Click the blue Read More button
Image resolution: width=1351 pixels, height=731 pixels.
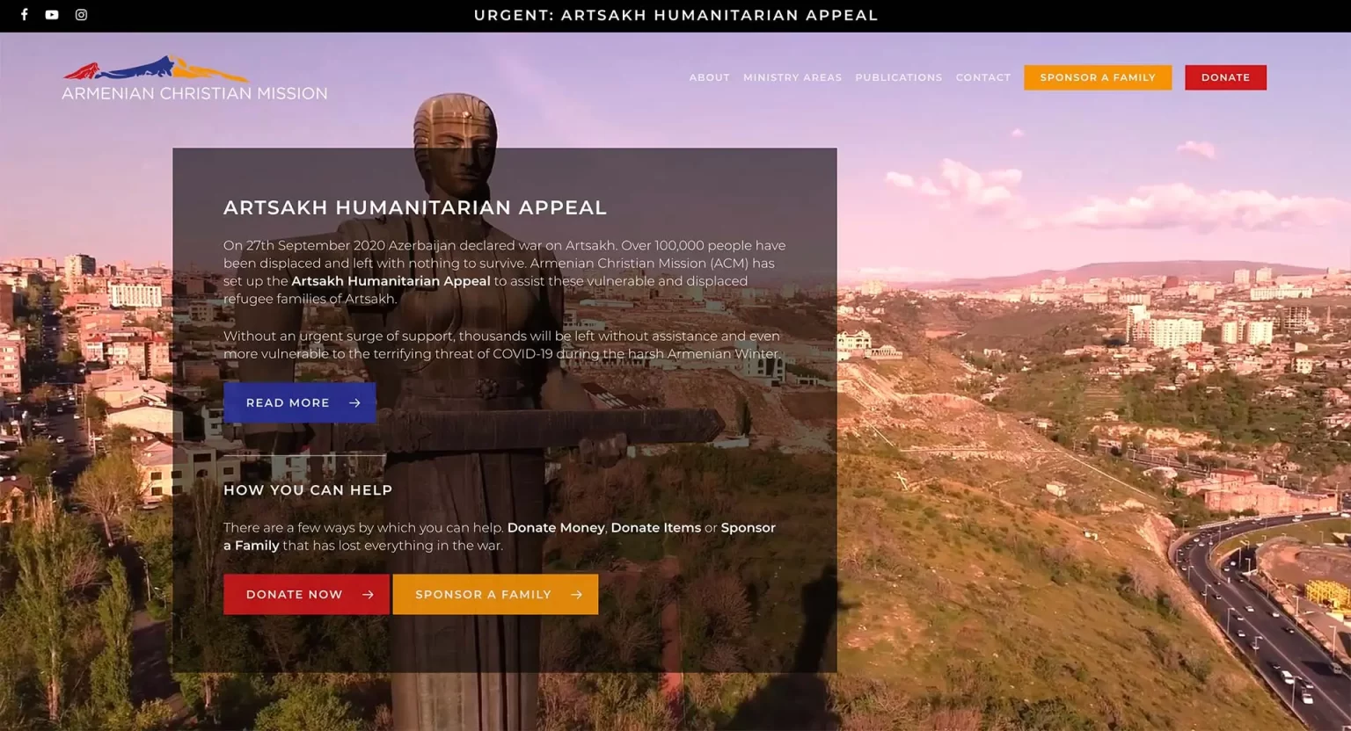(x=300, y=402)
